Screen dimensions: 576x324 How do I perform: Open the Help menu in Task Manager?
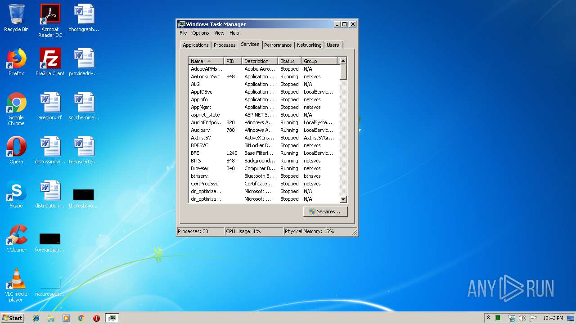click(x=234, y=33)
